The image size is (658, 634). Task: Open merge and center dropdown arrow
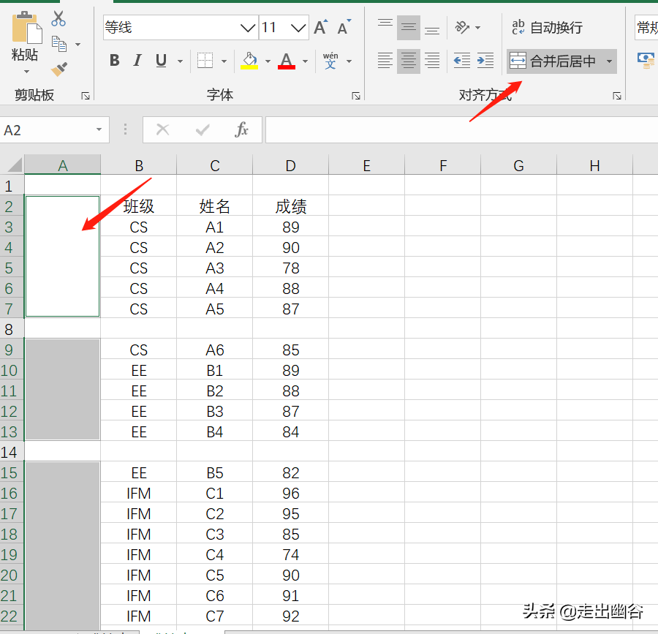[609, 61]
